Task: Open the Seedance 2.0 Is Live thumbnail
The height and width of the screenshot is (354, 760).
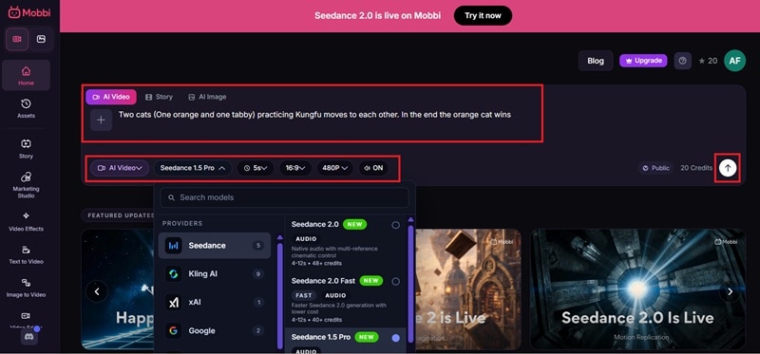Action: (x=637, y=289)
